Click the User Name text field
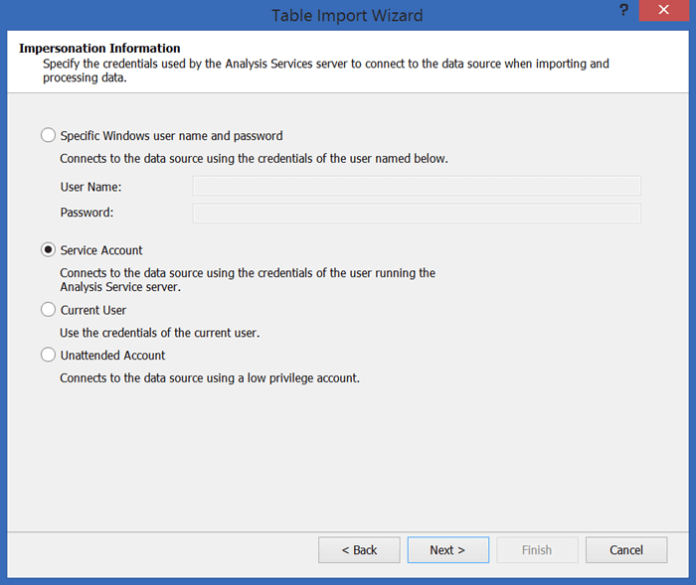This screenshot has width=696, height=585. (417, 187)
